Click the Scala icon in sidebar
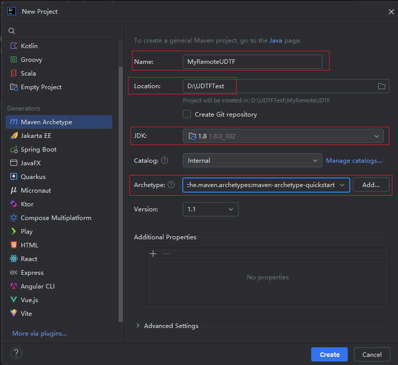Image resolution: width=398 pixels, height=365 pixels. point(14,73)
